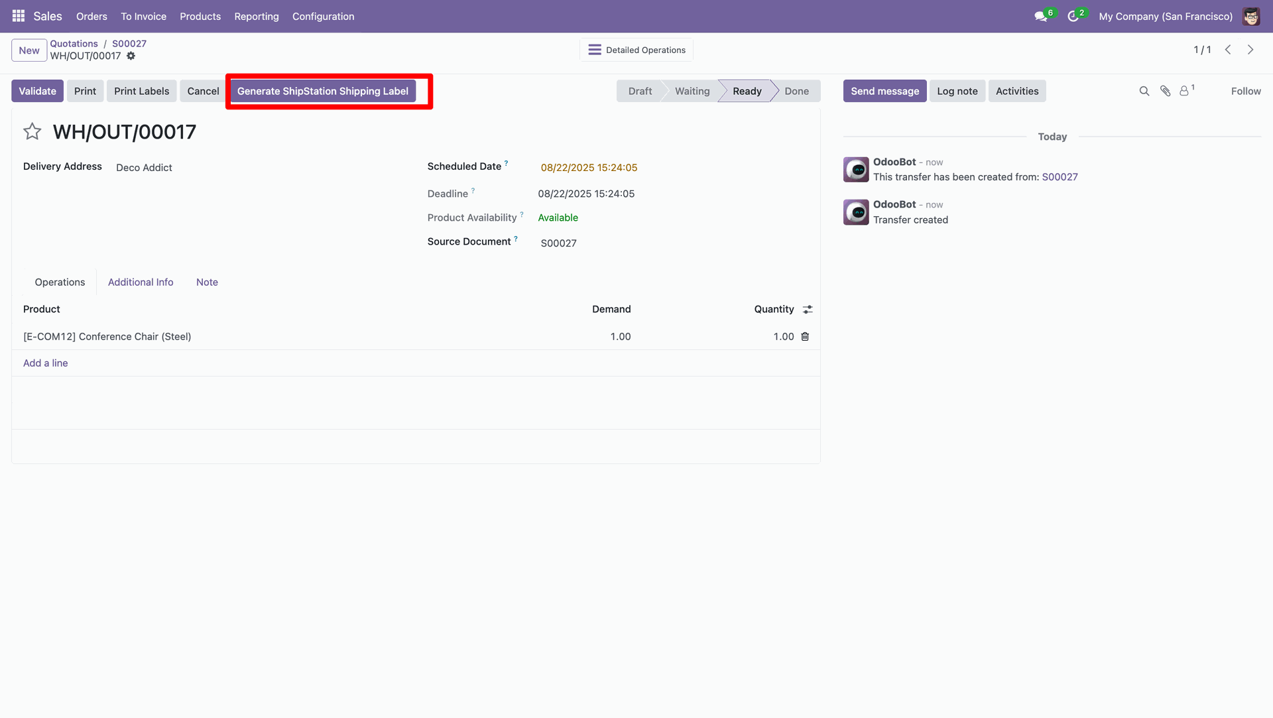Open the Detailed Operations smart button
Screen dimensions: 1273x718
tap(636, 50)
